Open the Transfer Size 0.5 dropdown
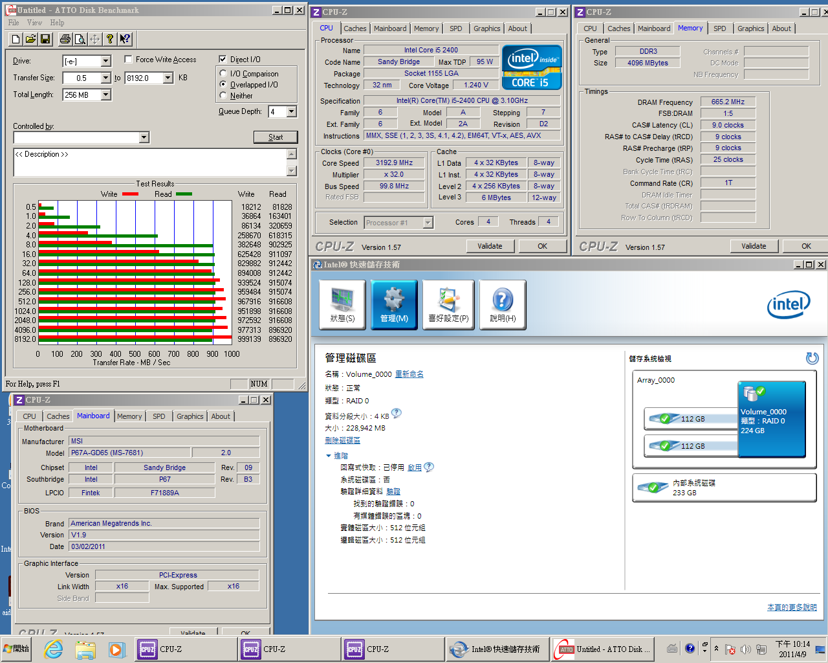828x663 pixels. point(105,78)
